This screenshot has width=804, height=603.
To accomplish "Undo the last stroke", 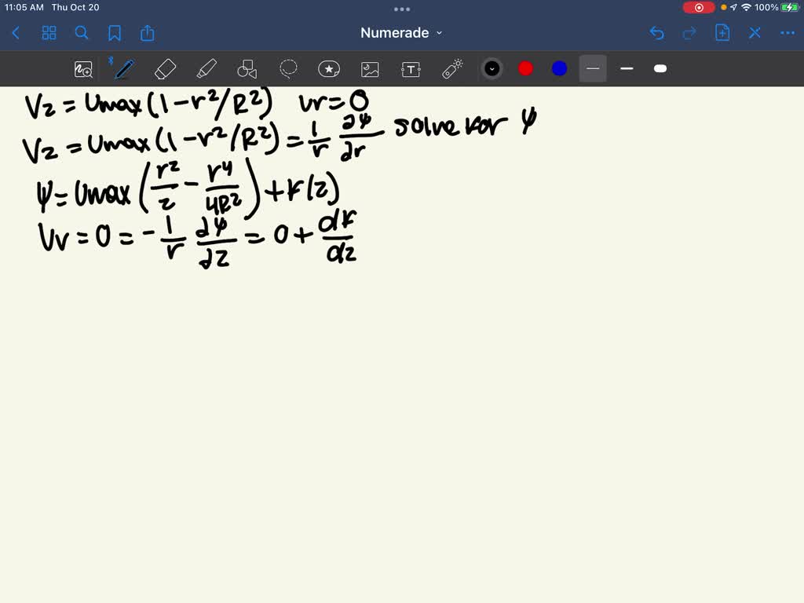I will [x=658, y=33].
